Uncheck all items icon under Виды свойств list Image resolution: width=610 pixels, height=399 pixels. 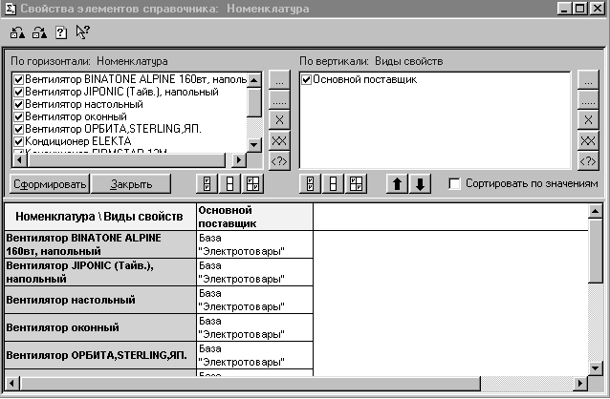(333, 184)
